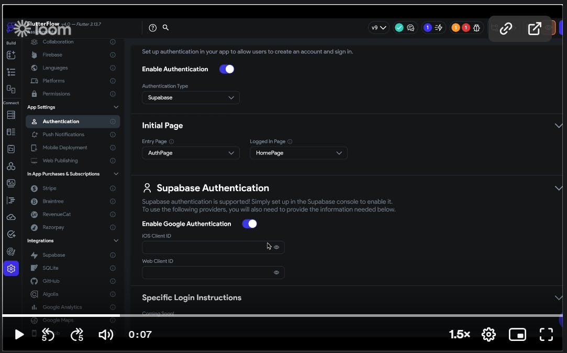Click the green checkmark status icon

399,27
